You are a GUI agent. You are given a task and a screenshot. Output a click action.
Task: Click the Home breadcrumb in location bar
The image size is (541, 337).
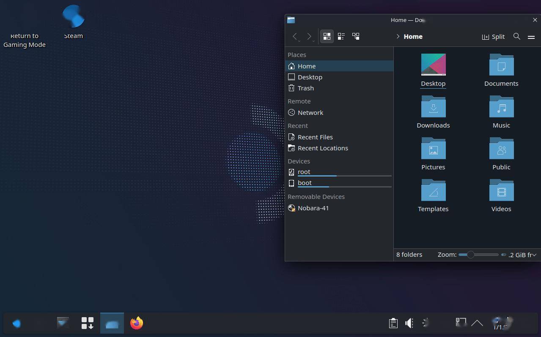pyautogui.click(x=413, y=36)
